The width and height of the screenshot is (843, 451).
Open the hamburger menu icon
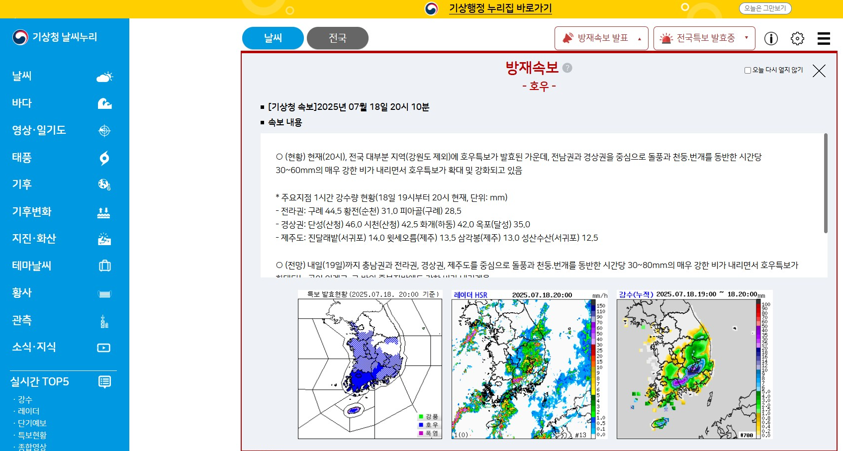824,38
